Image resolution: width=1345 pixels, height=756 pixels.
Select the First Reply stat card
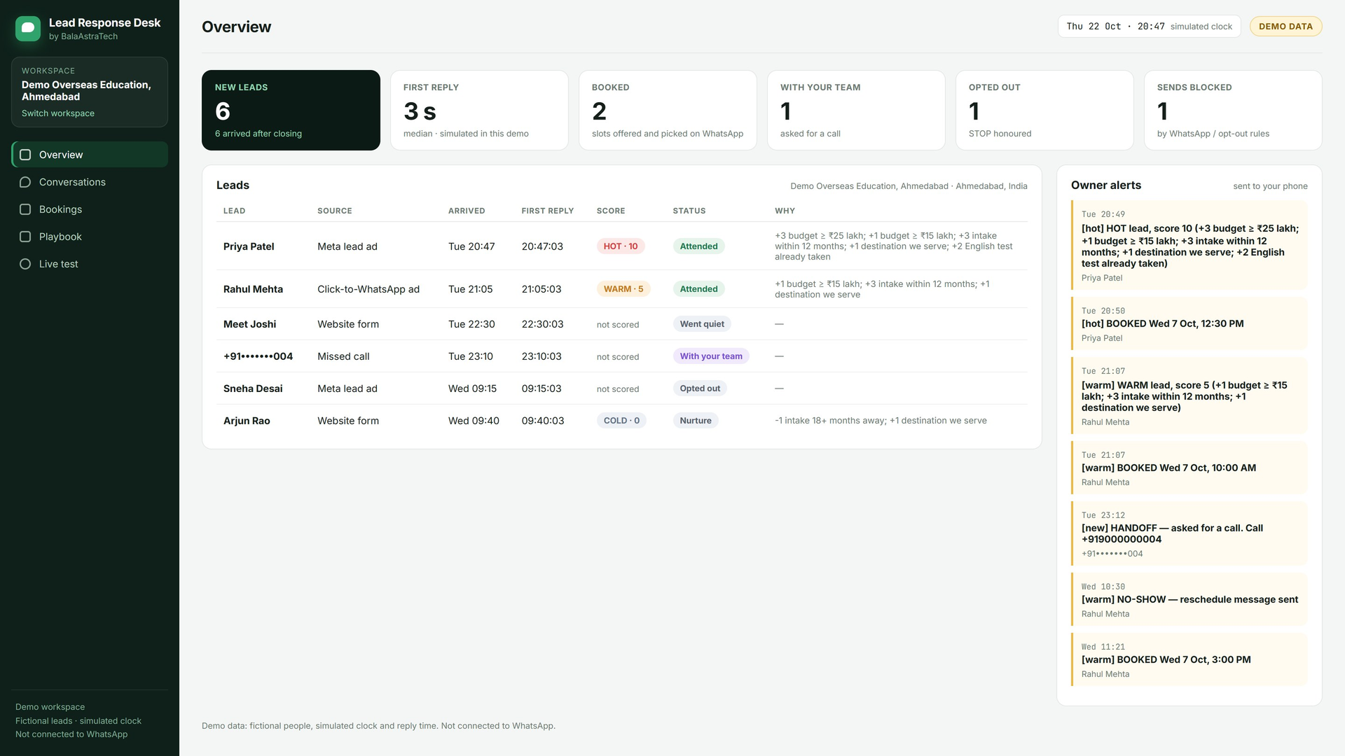pos(479,110)
